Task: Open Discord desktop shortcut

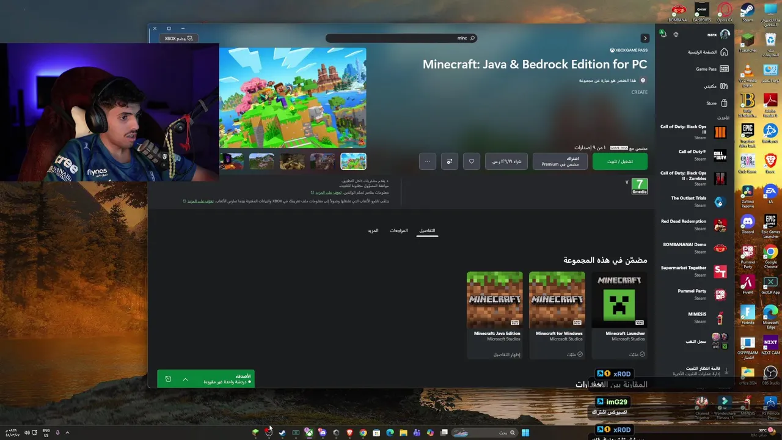Action: click(748, 224)
